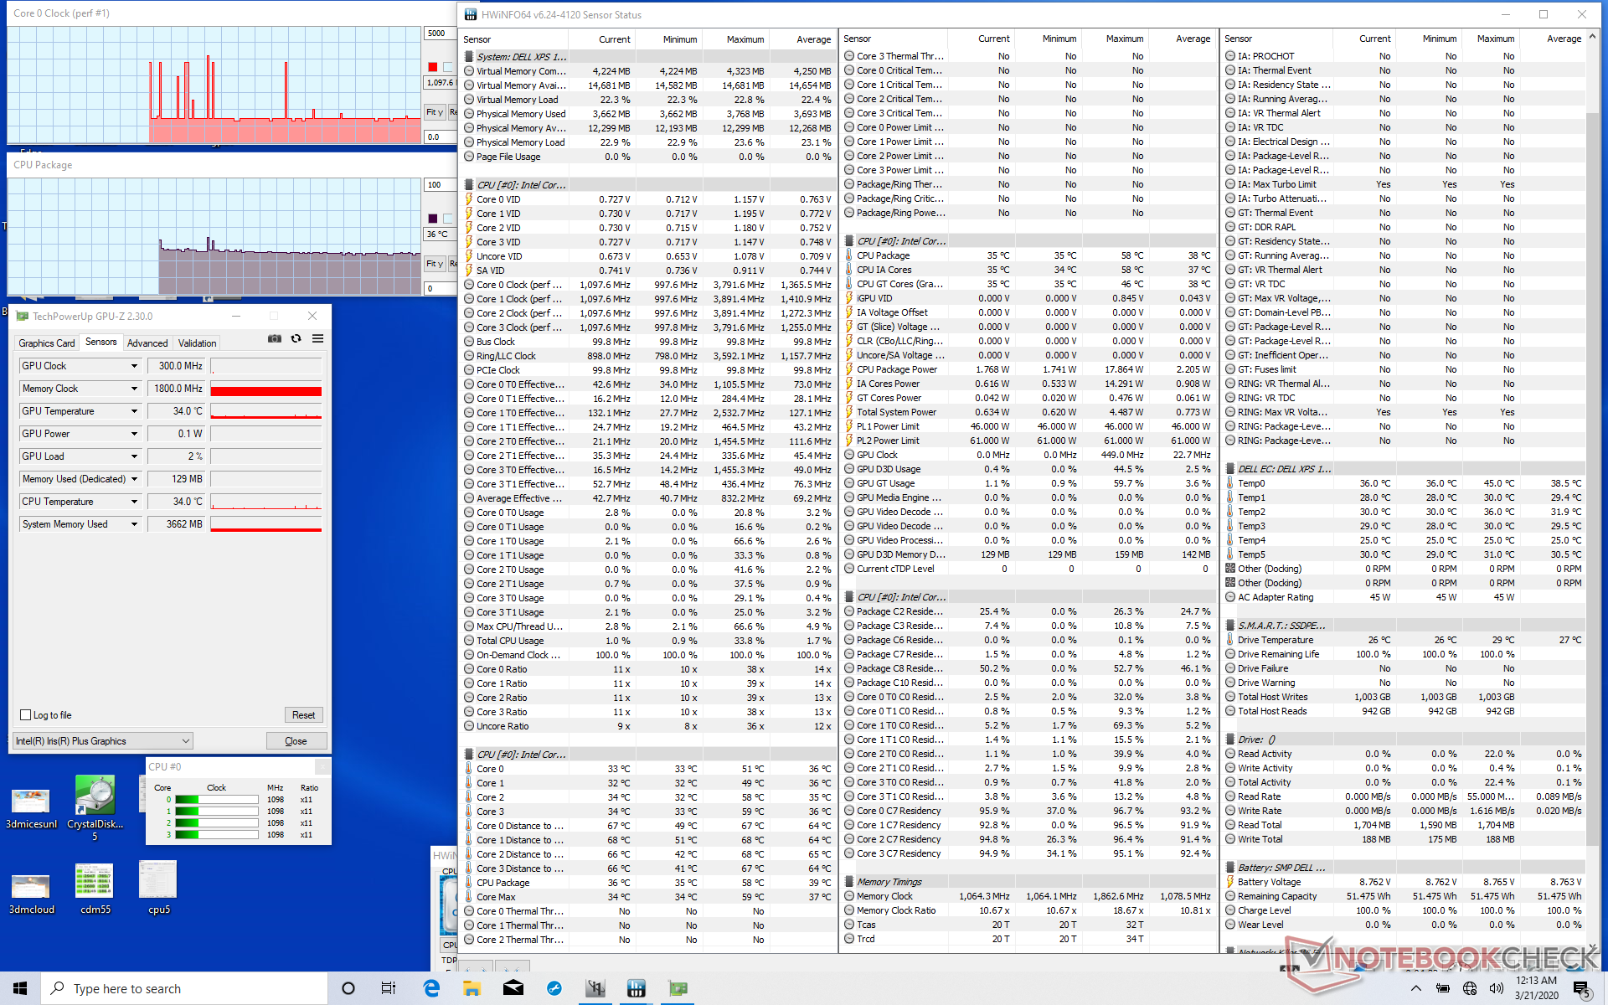Screen dimensions: 1608x1005
Task: Open the GPU-Z hamburger menu icon
Action: pos(317,339)
